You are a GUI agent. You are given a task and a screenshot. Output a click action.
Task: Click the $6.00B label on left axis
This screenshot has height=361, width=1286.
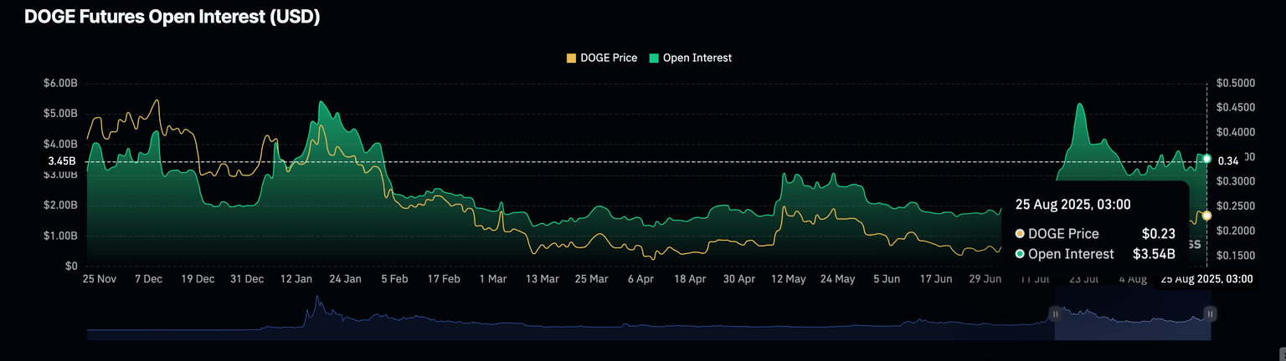[61, 83]
